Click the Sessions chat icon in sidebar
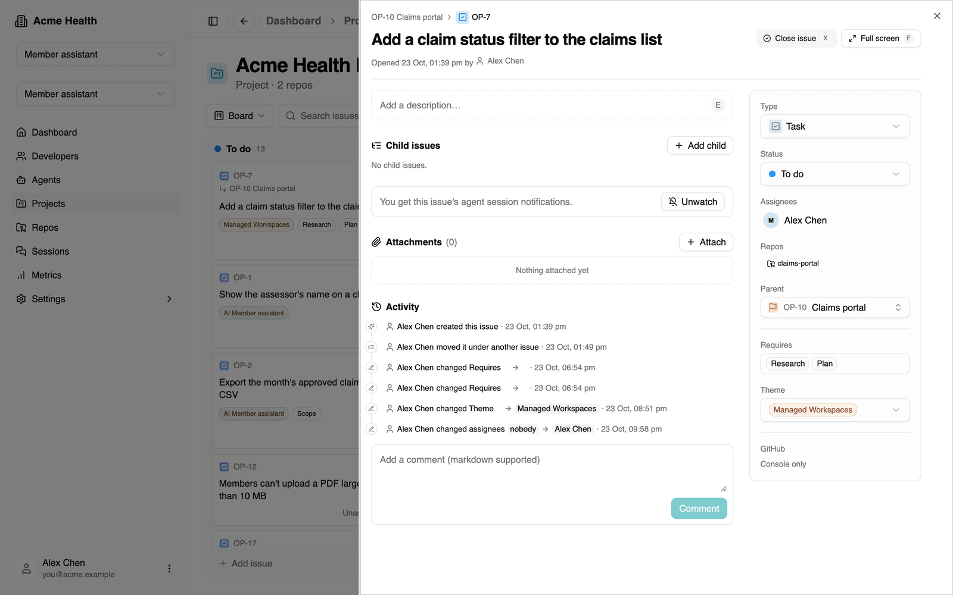 pos(21,251)
